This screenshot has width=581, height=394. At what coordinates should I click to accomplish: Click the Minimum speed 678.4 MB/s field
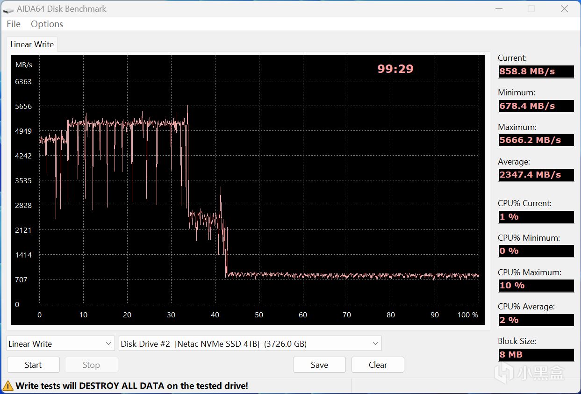tap(536, 106)
